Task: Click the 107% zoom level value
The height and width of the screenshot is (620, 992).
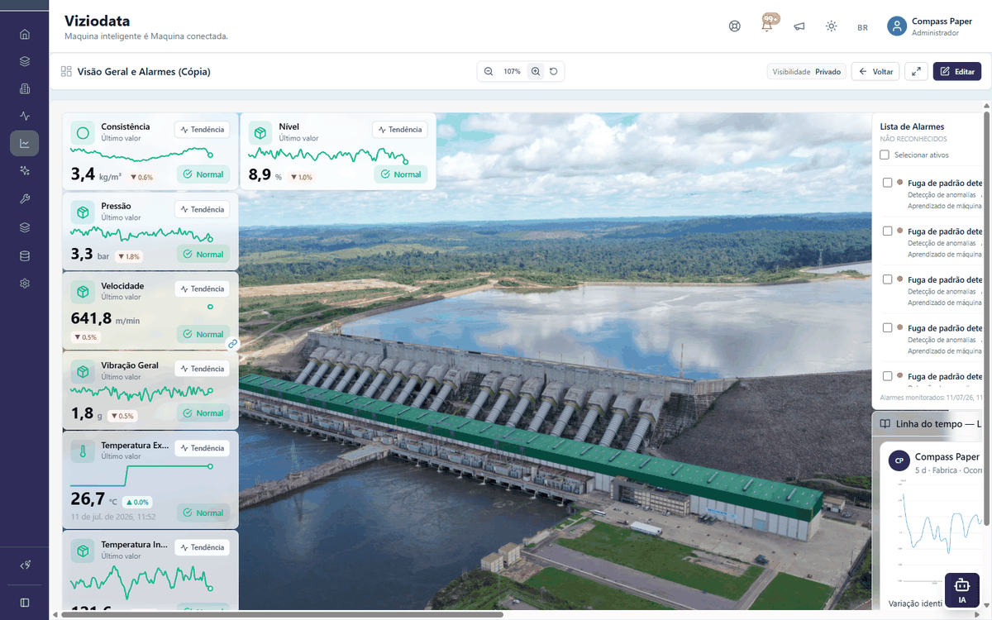Action: [x=512, y=72]
